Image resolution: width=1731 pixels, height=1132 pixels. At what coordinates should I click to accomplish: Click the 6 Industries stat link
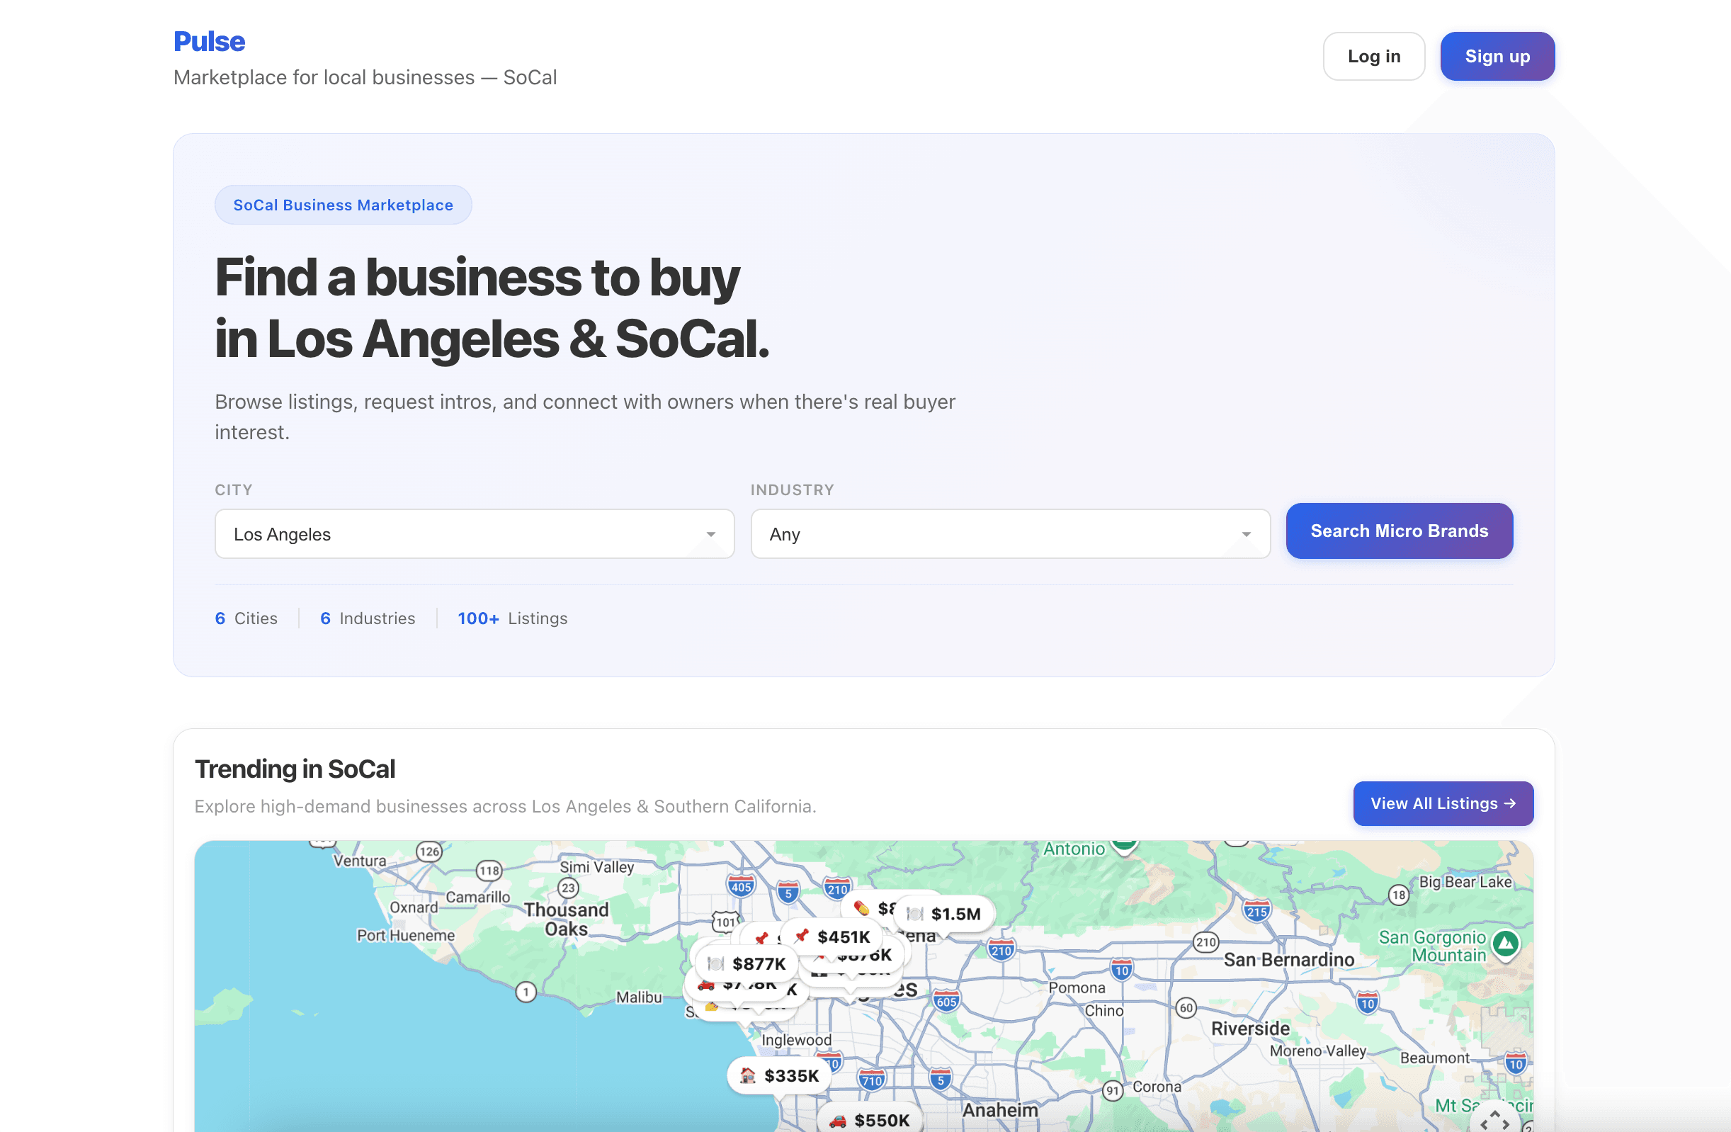click(368, 618)
